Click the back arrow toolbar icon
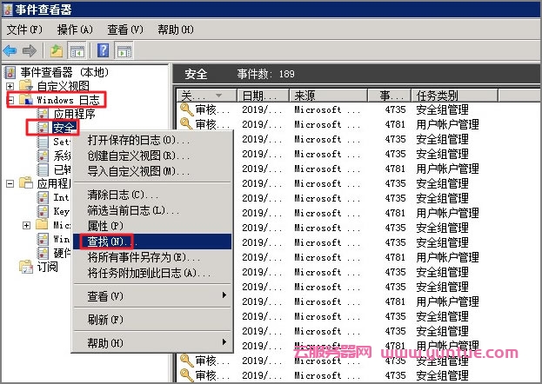 click(x=10, y=50)
